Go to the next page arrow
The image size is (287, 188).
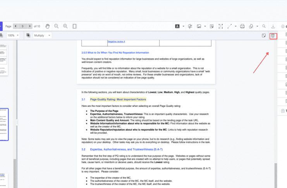30,26
